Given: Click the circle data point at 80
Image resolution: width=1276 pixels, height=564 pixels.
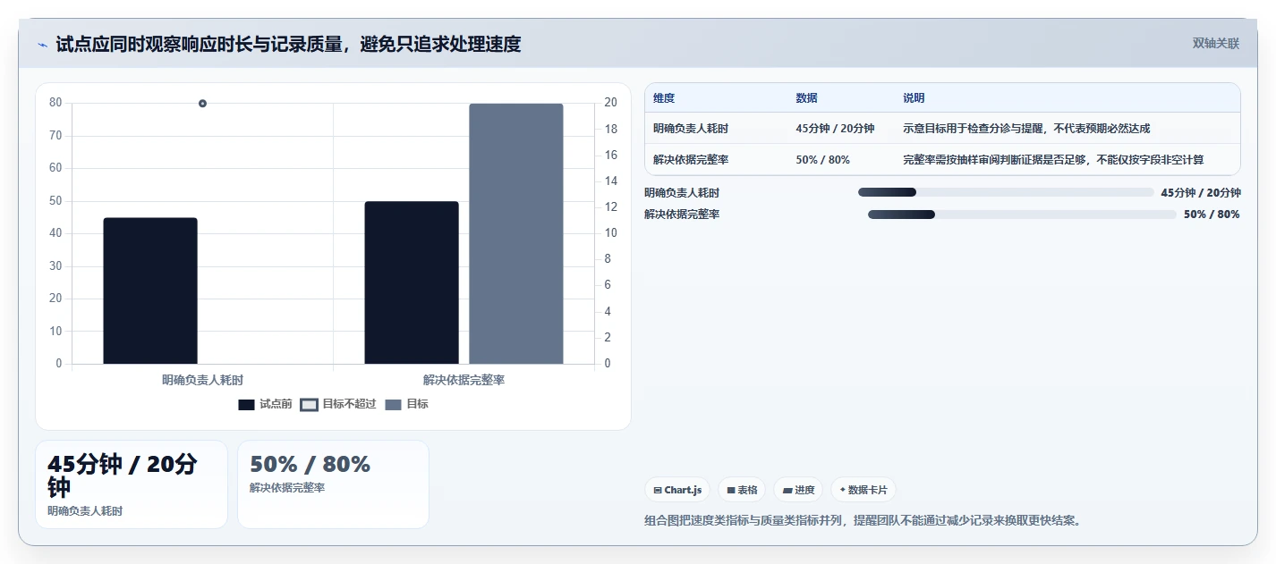Looking at the screenshot, I should coord(203,104).
